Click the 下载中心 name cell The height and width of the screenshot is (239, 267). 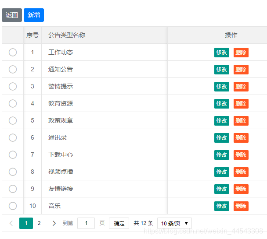click(x=105, y=155)
